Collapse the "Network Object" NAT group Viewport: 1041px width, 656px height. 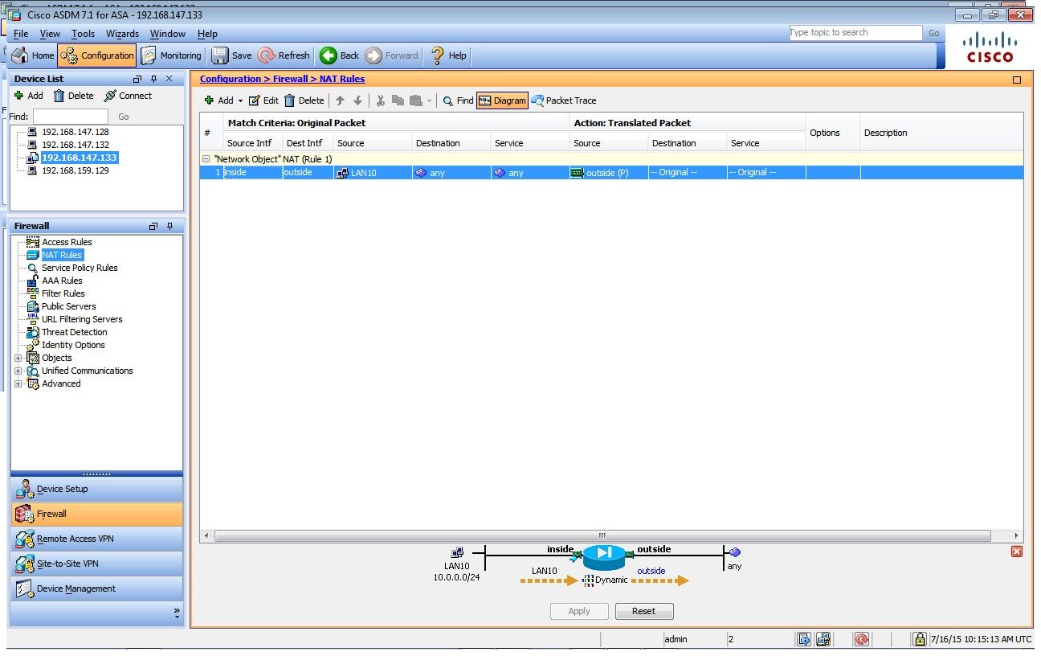pyautogui.click(x=206, y=159)
